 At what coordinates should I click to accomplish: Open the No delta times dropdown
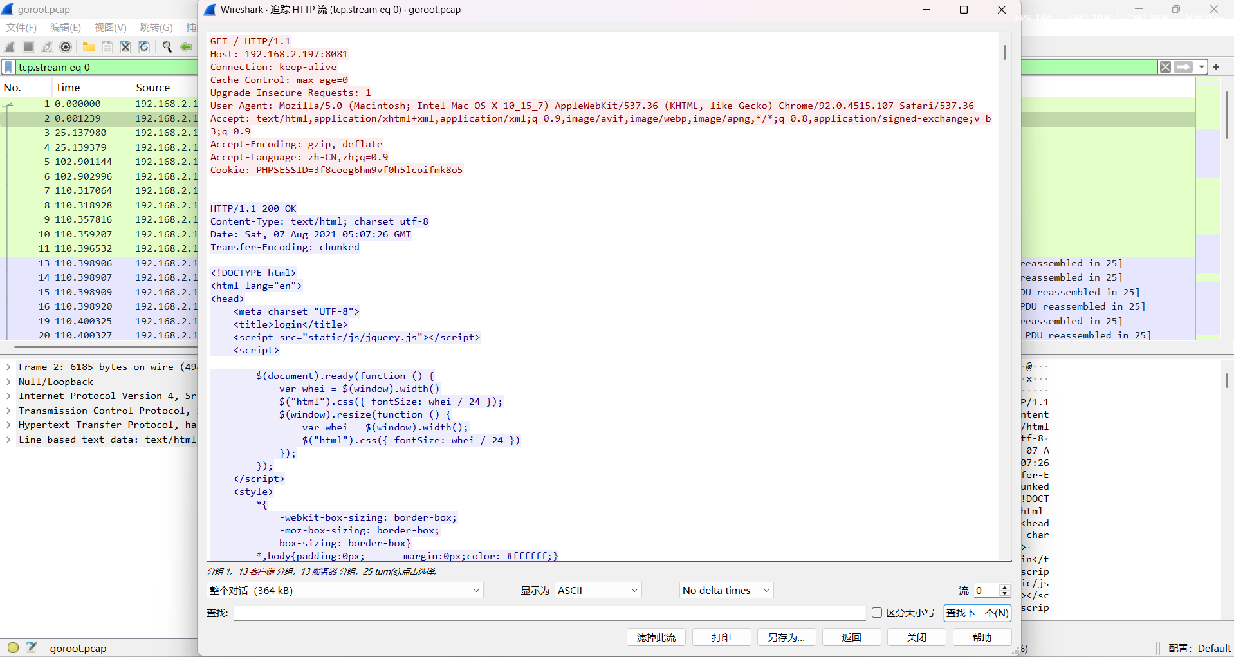pyautogui.click(x=726, y=590)
